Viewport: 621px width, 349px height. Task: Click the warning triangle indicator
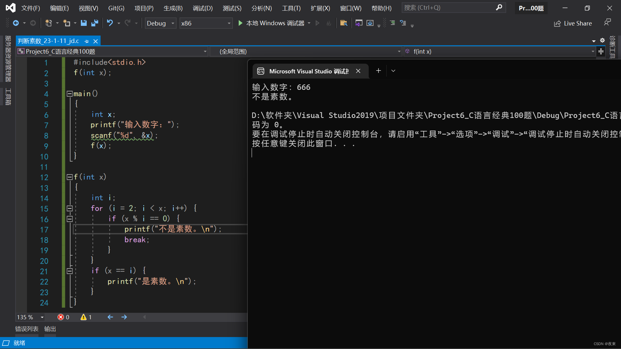coord(83,317)
